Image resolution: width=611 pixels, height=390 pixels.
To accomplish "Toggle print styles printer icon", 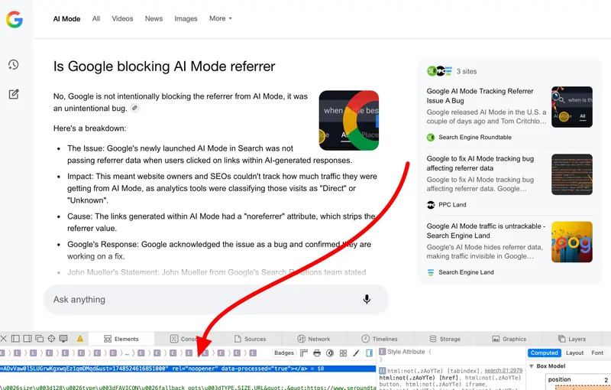I will 317,353.
